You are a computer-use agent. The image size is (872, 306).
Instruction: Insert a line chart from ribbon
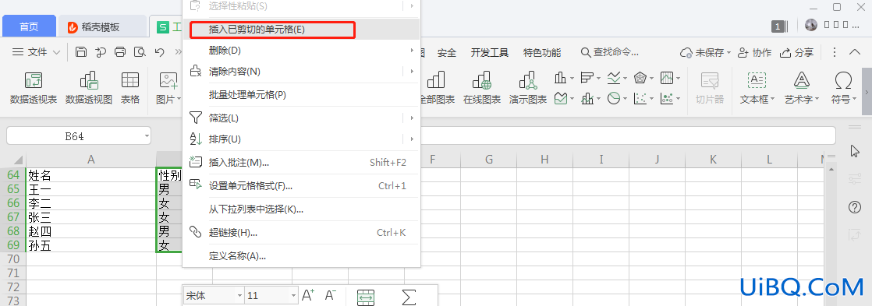pos(614,78)
